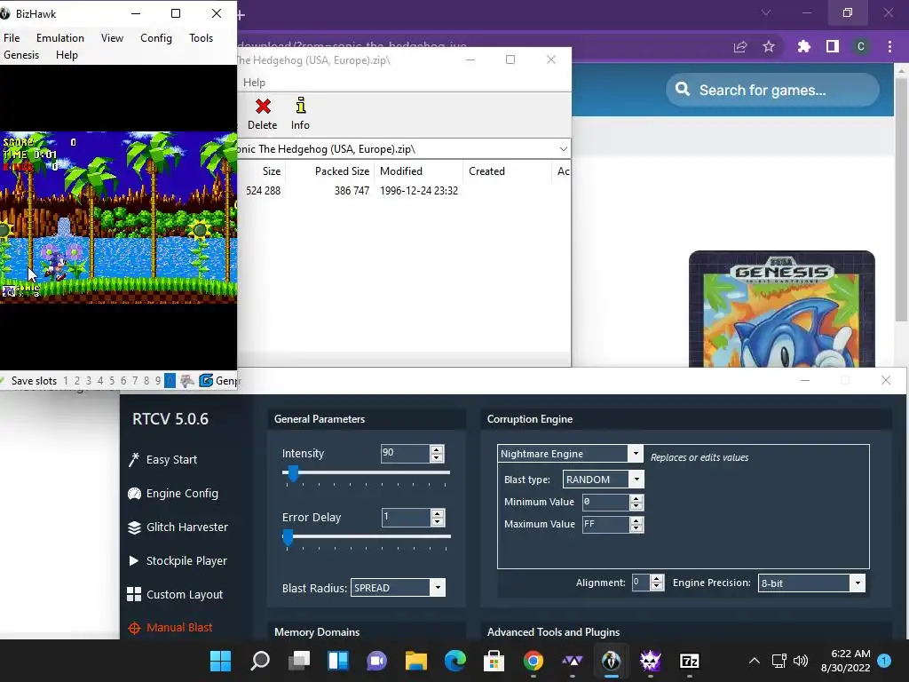Screen dimensions: 909x682
Task: Click the Maximum Value FF field
Action: (605, 524)
